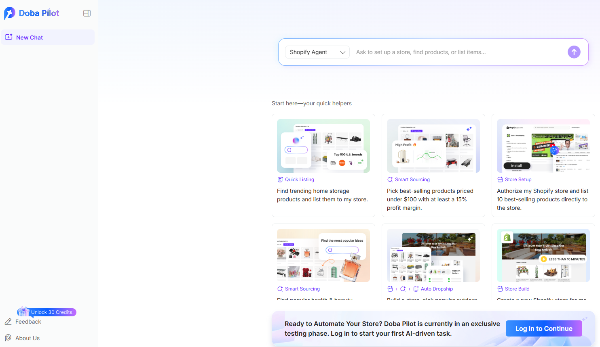The width and height of the screenshot is (600, 347).
Task: Click the Unlock 30 Credits badge
Action: [x=46, y=312]
